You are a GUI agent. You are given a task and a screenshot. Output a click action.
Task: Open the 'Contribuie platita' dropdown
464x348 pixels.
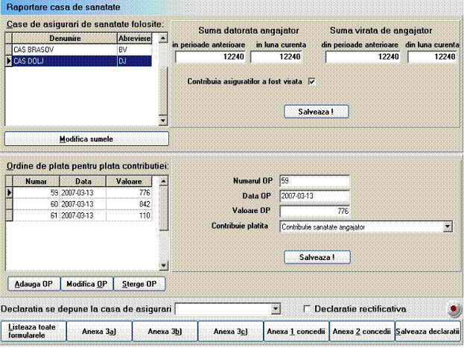click(x=447, y=227)
